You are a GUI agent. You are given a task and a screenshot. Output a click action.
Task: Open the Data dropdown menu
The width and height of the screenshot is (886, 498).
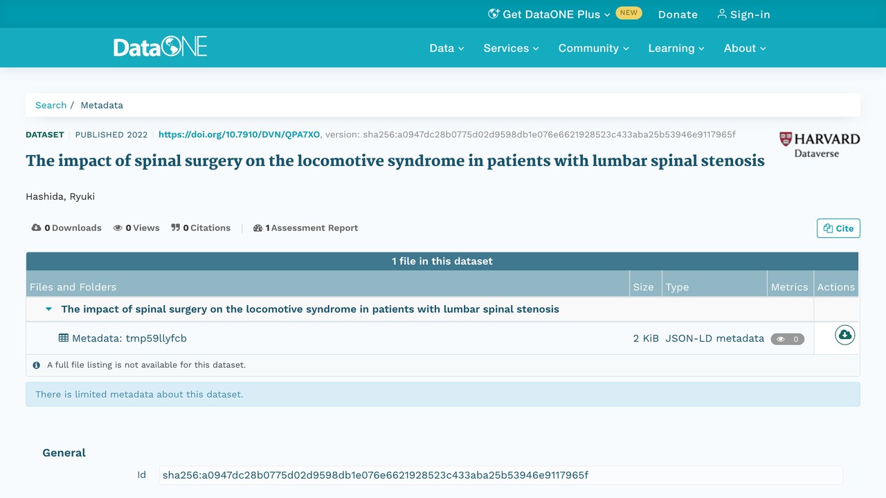(446, 48)
